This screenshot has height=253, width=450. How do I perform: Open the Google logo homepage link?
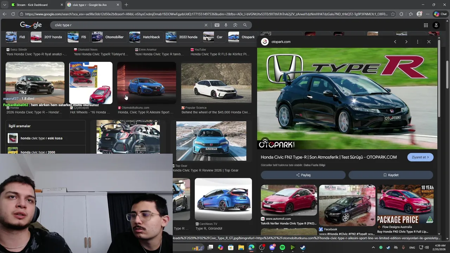tap(31, 25)
